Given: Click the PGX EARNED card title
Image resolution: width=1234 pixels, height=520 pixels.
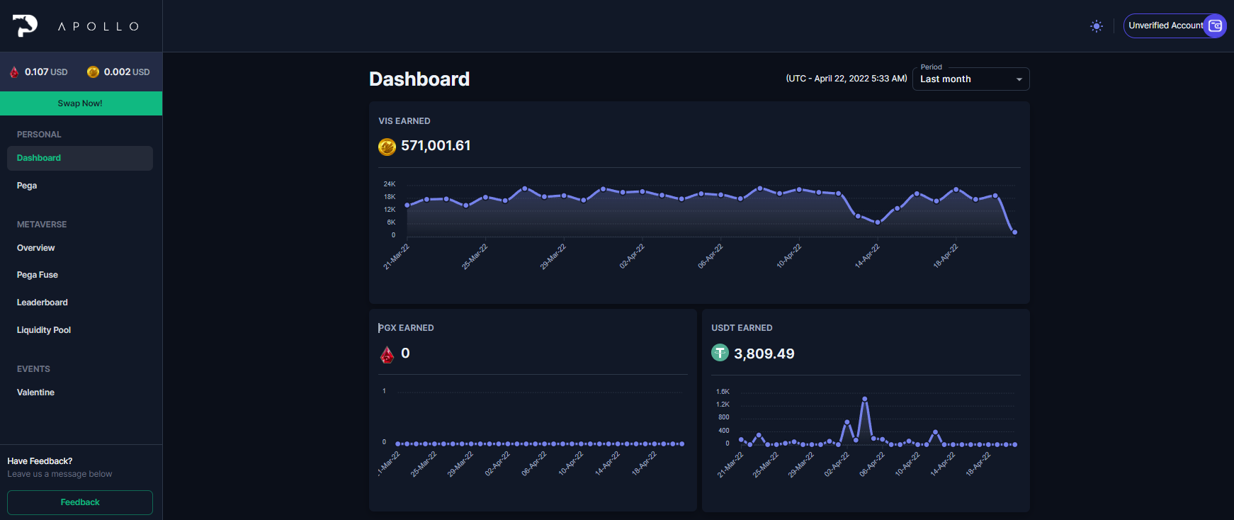Looking at the screenshot, I should coord(406,328).
